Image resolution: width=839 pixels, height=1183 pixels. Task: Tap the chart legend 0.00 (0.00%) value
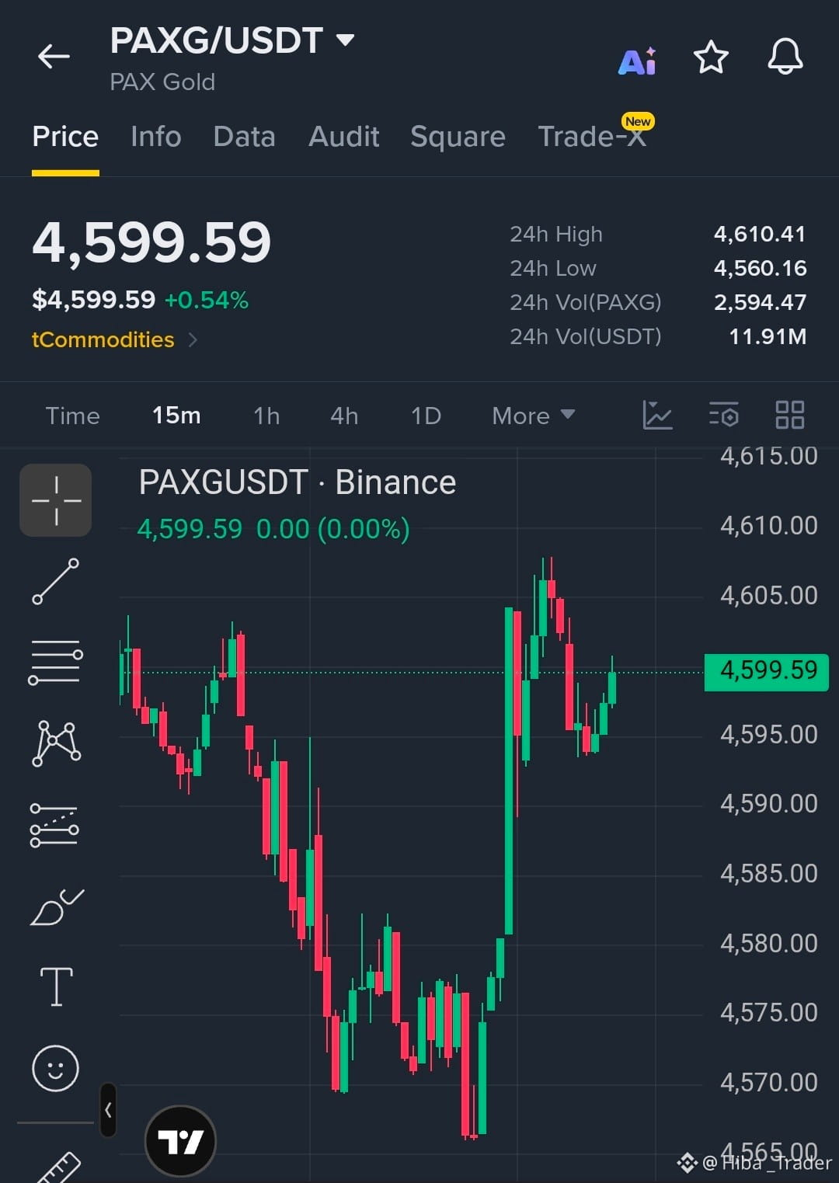(332, 529)
